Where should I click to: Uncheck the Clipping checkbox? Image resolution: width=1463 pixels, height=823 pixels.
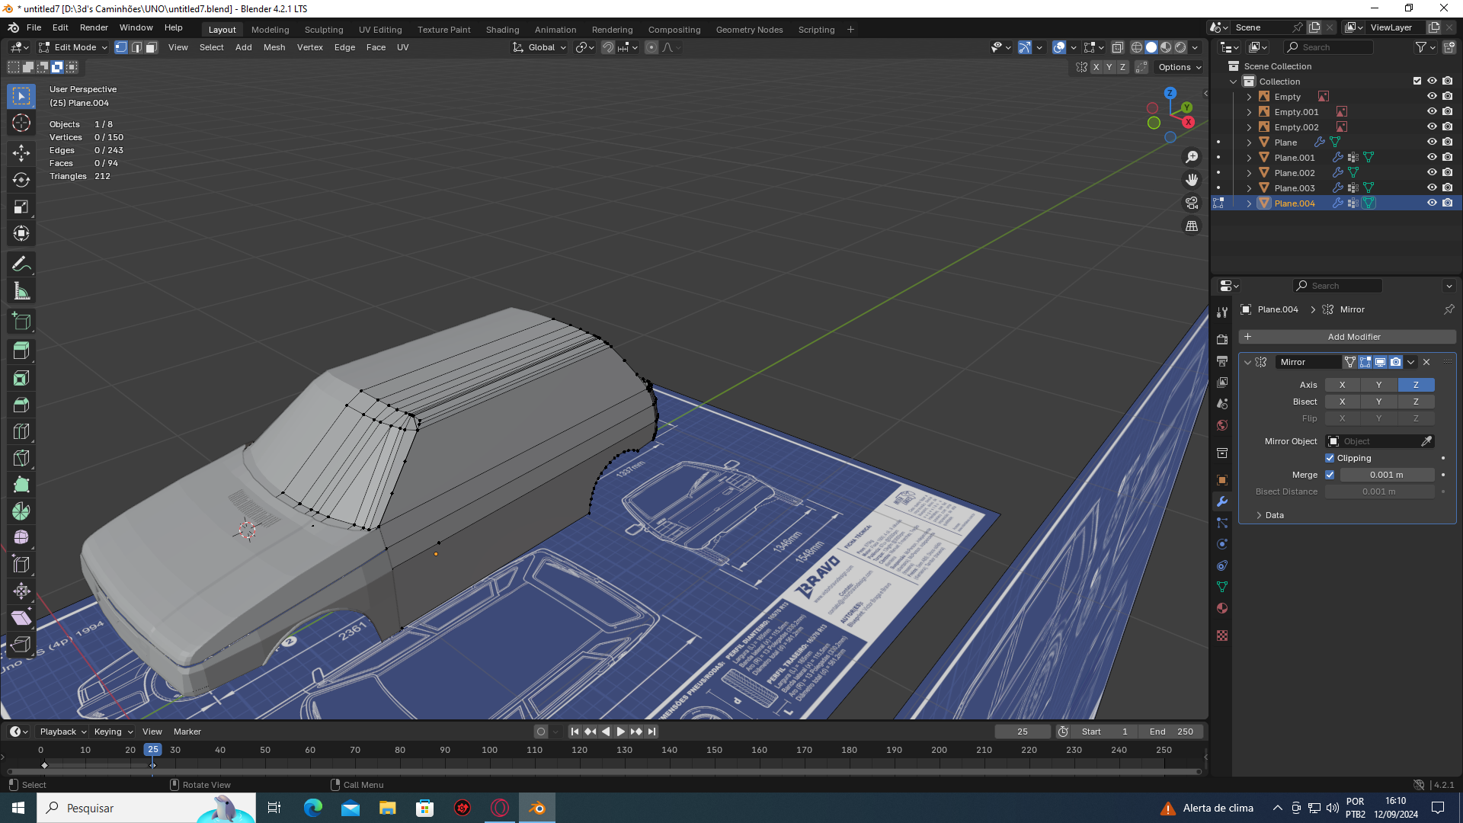point(1330,458)
